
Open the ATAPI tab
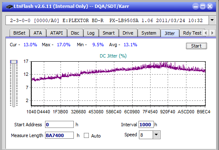click(x=56, y=33)
